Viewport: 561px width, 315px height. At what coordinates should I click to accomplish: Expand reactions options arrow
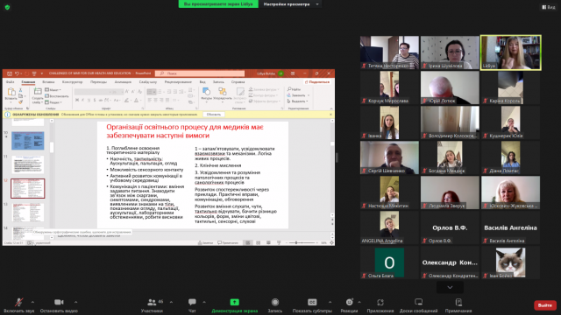click(x=359, y=302)
